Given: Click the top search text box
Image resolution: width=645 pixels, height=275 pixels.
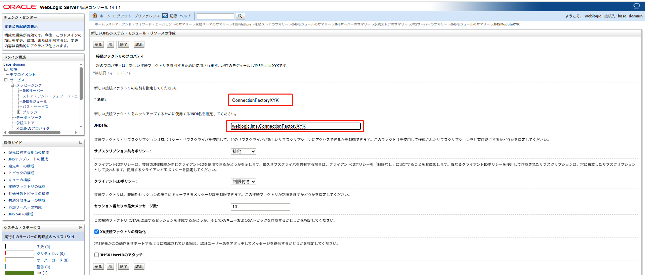Looking at the screenshot, I should (215, 16).
